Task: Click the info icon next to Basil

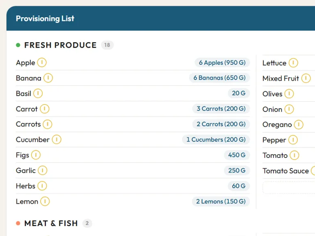Action: click(x=38, y=93)
